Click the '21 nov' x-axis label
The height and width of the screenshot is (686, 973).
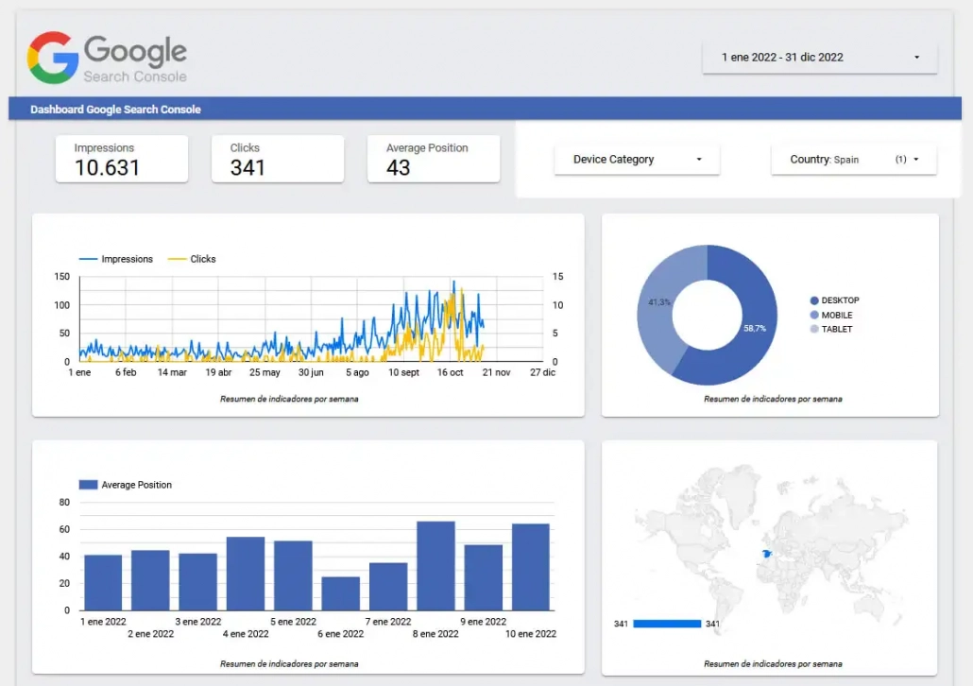pyautogui.click(x=497, y=372)
